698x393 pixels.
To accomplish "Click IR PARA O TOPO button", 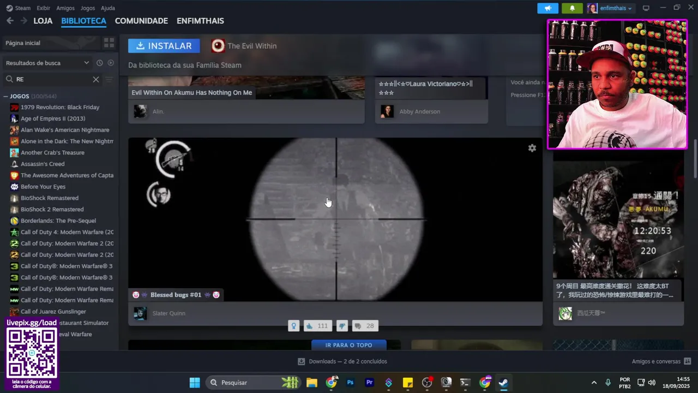I will tap(349, 345).
